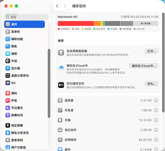Select the 聚焦 Spotlight icon
This screenshot has width=165, height=151.
[8, 46]
